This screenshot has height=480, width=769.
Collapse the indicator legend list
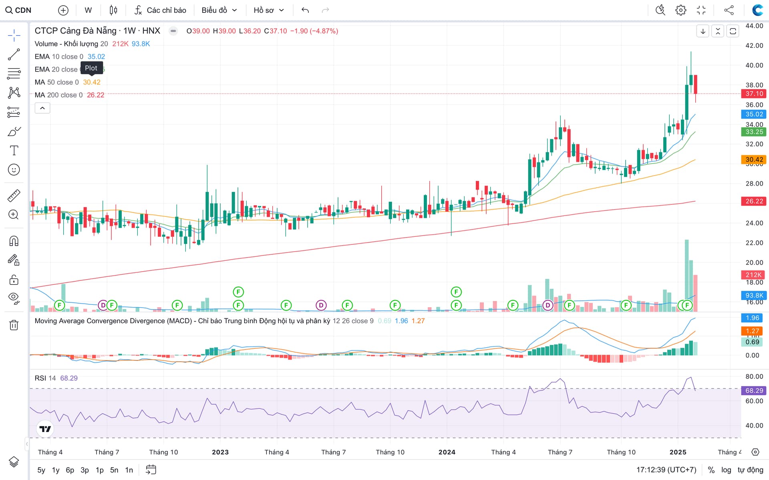point(42,108)
